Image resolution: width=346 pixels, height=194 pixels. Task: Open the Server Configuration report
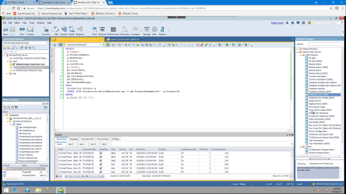318,131
